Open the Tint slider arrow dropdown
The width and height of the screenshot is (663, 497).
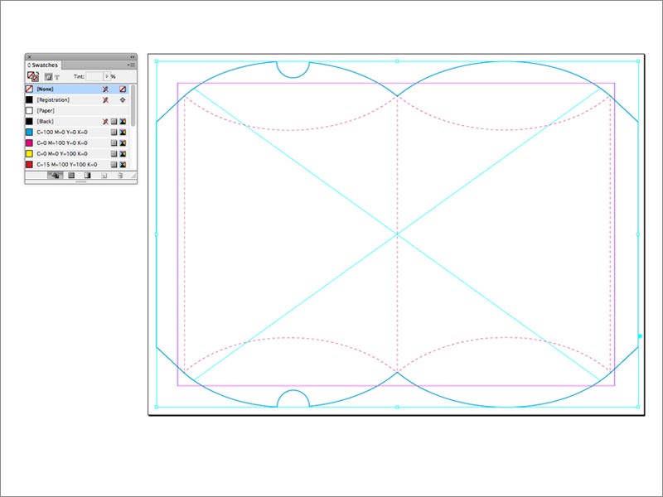point(106,76)
